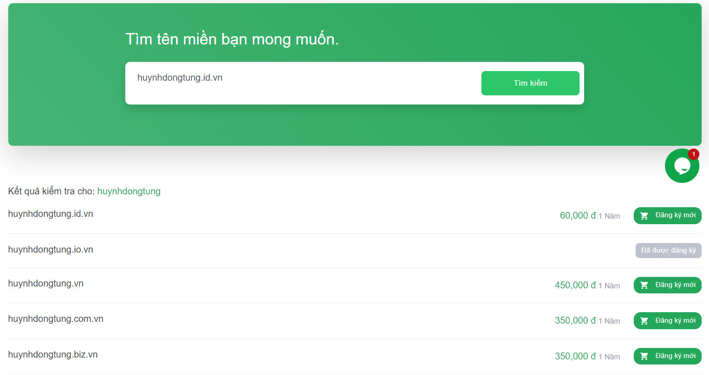Click the 450,000 đ price
Image resolution: width=709 pixels, height=375 pixels.
[x=575, y=285]
